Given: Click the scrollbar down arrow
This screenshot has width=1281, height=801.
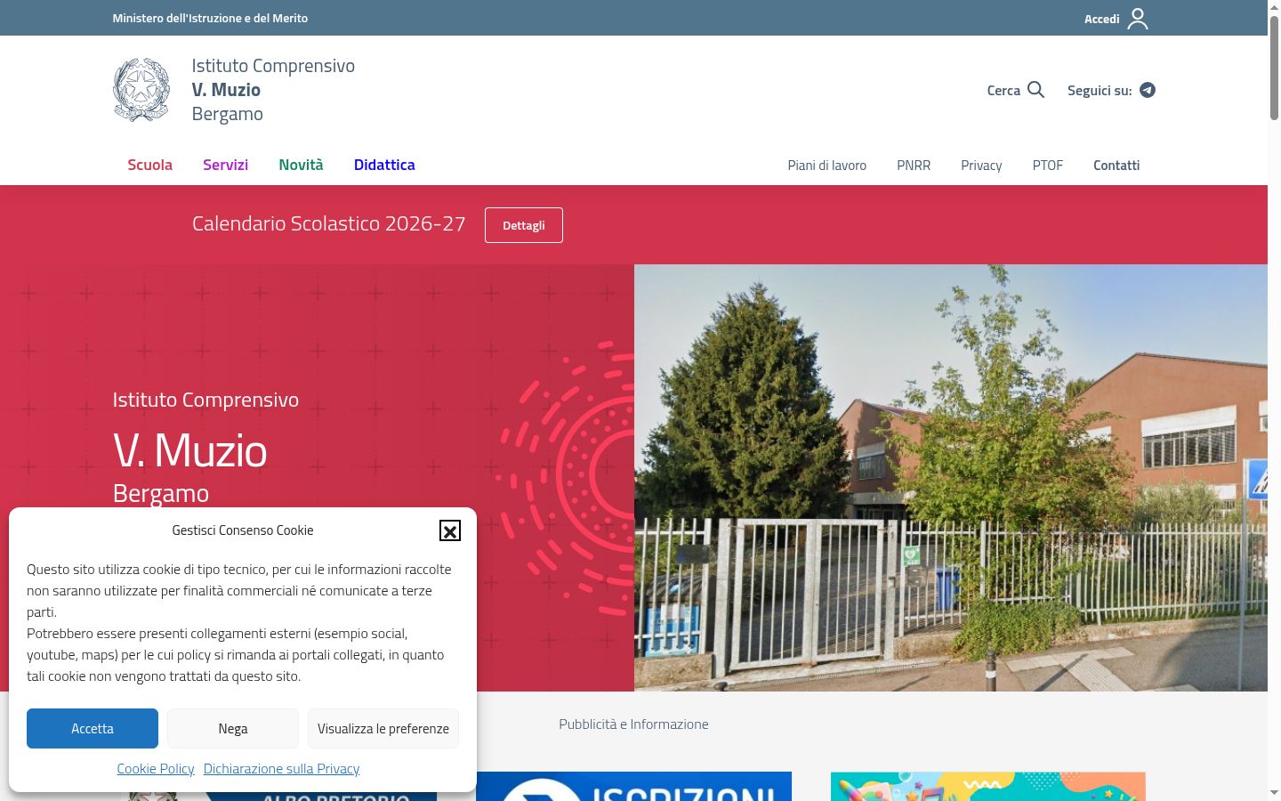Looking at the screenshot, I should pyautogui.click(x=1274, y=792).
